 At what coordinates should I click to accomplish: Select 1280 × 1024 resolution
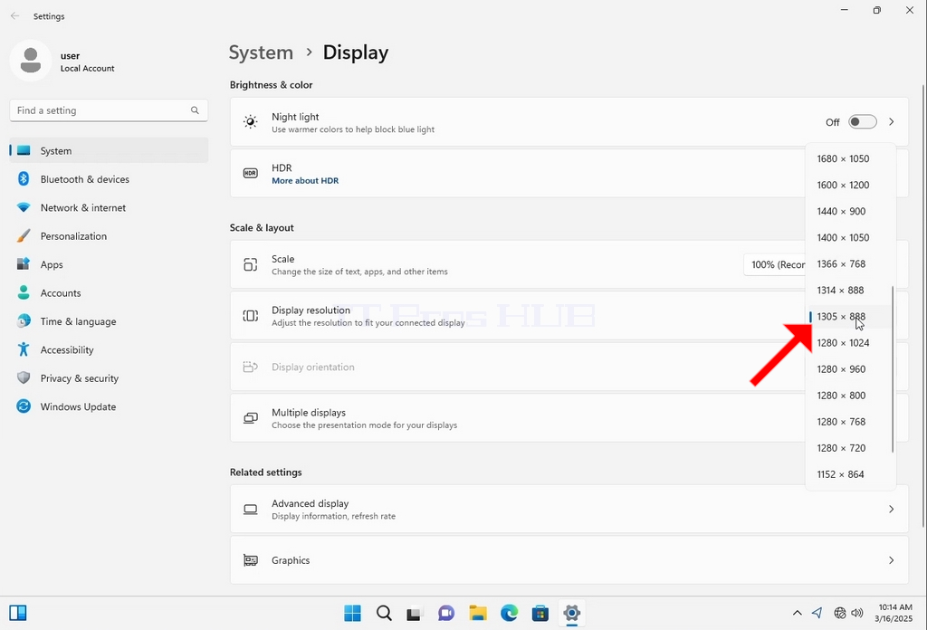851,343
